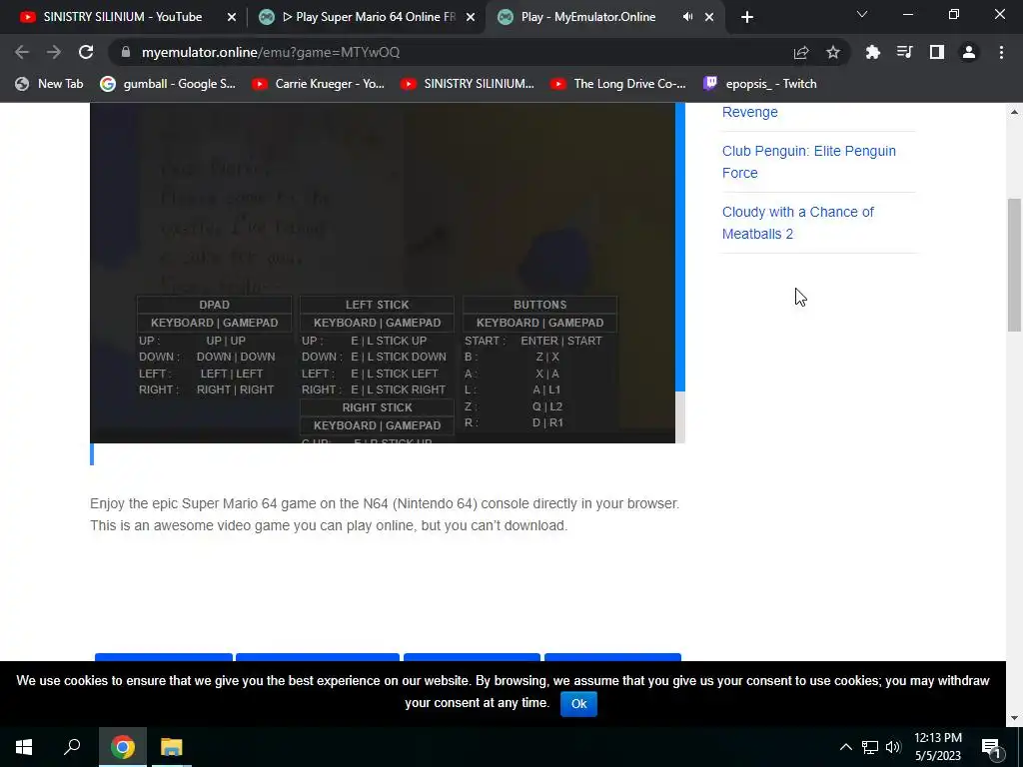1023x767 pixels.
Task: Open the media controls button
Action: (x=905, y=52)
